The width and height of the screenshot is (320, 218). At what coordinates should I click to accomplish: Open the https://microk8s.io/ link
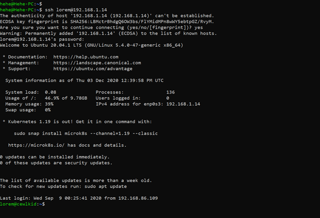pyautogui.click(x=41, y=145)
